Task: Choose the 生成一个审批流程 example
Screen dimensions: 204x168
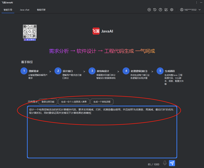Action: coord(102,102)
